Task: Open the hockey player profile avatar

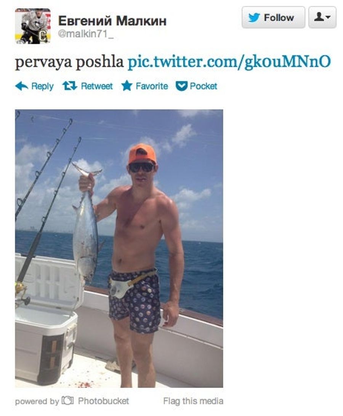Action: point(33,26)
